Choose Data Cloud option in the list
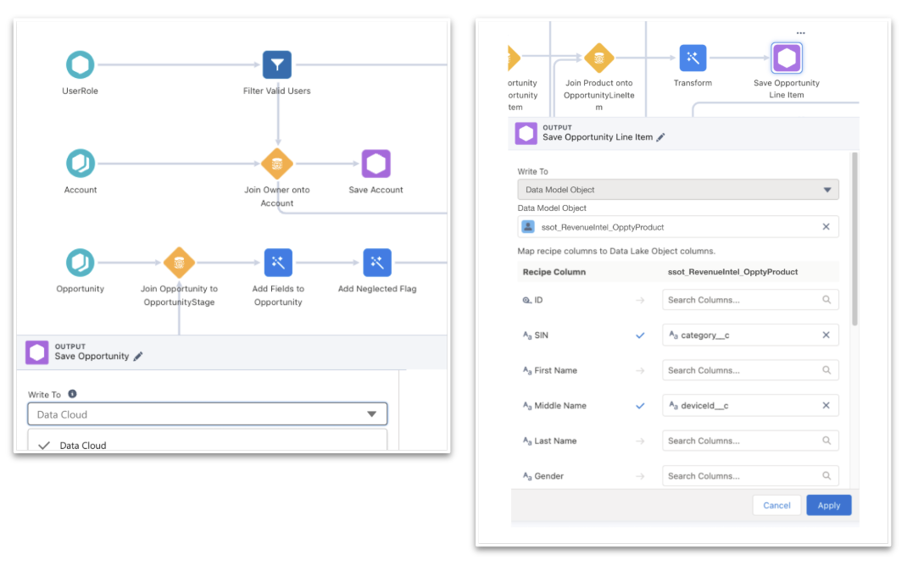The image size is (907, 571). coord(83,446)
